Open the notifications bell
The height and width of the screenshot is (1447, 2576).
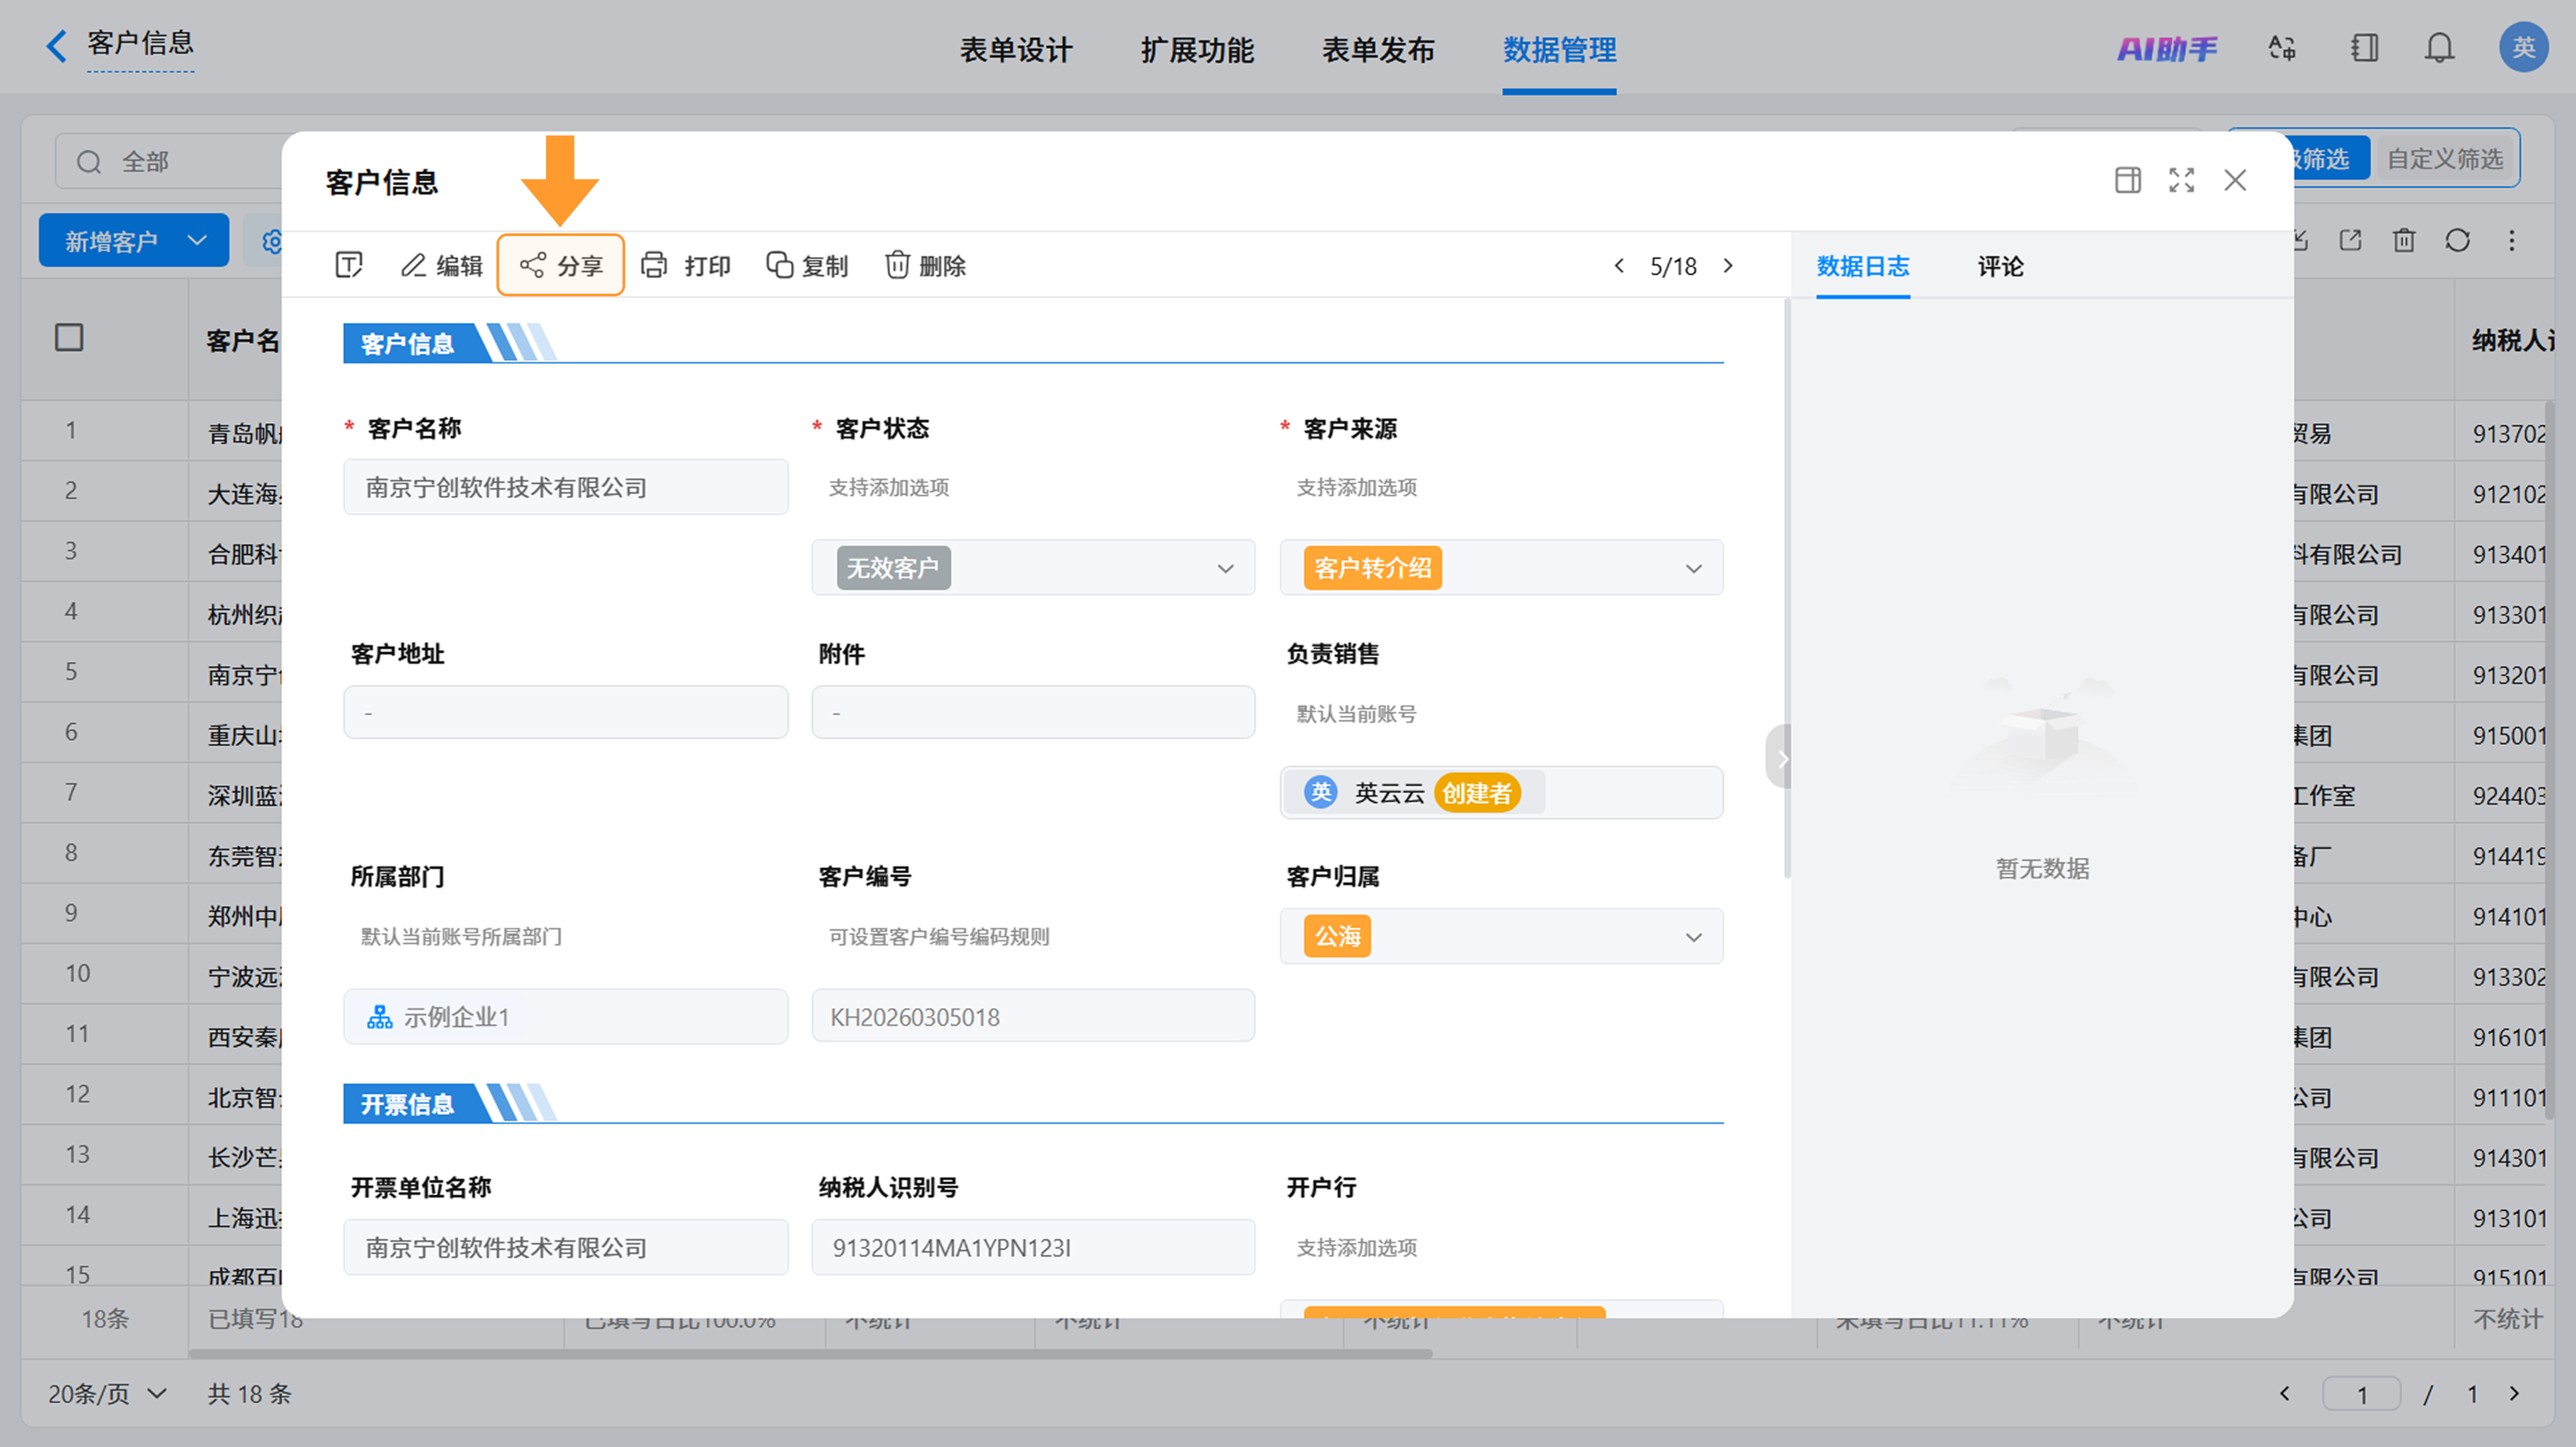2440,48
